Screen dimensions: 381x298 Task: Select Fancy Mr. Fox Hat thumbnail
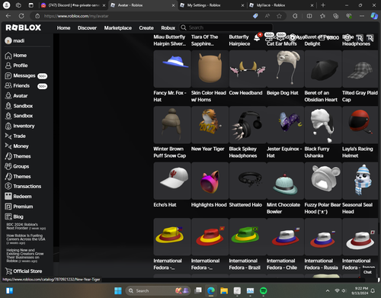[172, 69]
